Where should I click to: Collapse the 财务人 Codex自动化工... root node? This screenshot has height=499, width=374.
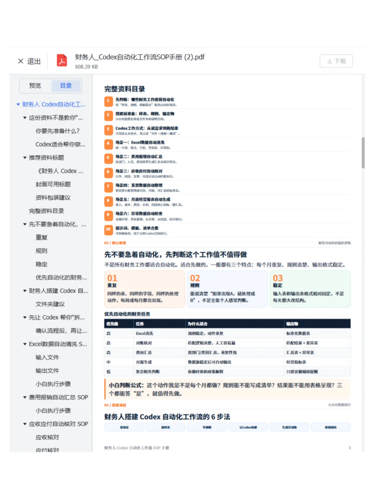(x=18, y=104)
